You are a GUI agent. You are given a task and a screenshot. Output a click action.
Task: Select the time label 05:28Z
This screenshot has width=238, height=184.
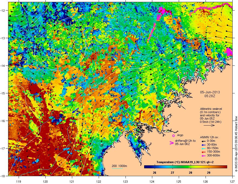(210, 96)
